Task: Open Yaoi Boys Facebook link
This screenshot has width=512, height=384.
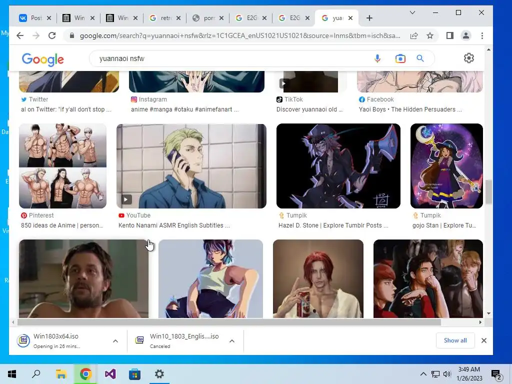Action: 410,109
